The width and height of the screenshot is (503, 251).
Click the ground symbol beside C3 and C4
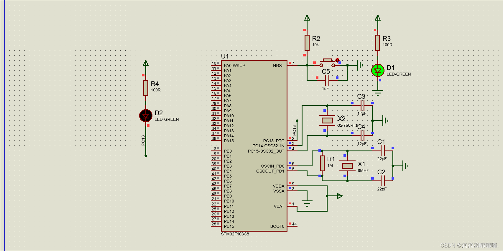click(385, 121)
